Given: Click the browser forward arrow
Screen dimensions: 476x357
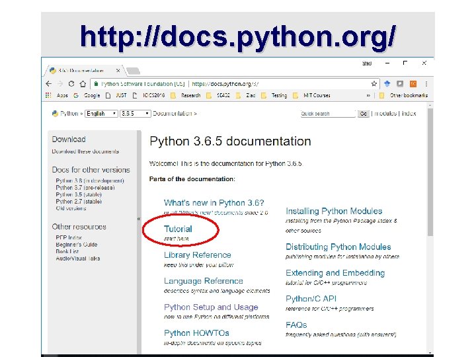Looking at the screenshot, I should point(59,84).
